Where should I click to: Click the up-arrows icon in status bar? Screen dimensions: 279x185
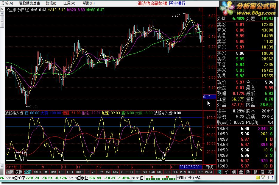pos(268,178)
